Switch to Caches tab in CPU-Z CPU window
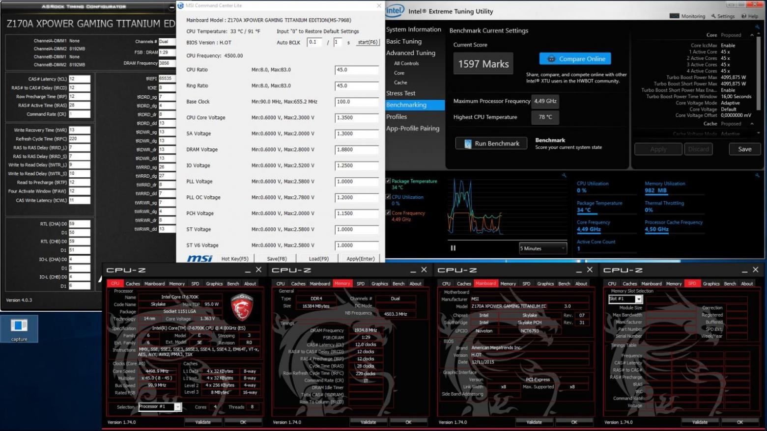 [133, 284]
